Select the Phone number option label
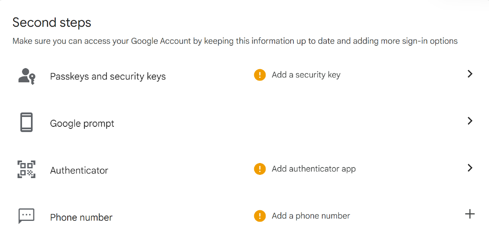The width and height of the screenshot is (489, 238). coord(81,218)
